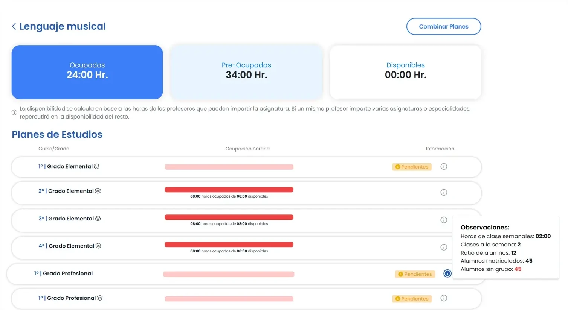Select the Disponibles hours card
The image size is (568, 310).
coord(405,72)
